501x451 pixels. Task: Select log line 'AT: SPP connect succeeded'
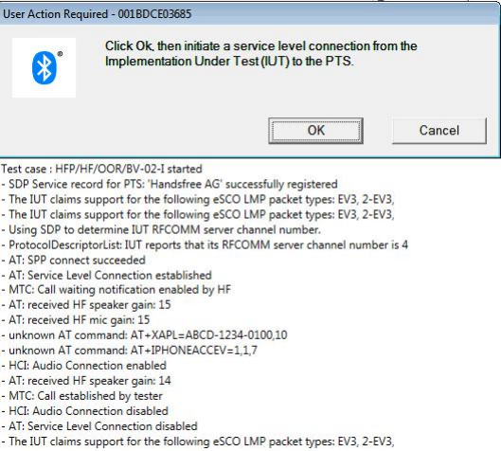74,261
